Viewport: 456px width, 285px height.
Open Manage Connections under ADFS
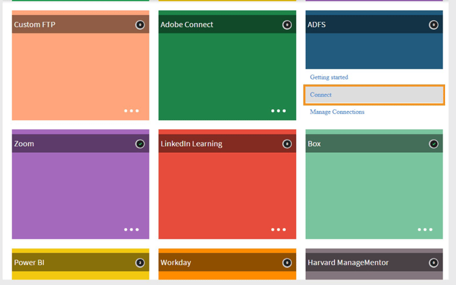pyautogui.click(x=337, y=112)
